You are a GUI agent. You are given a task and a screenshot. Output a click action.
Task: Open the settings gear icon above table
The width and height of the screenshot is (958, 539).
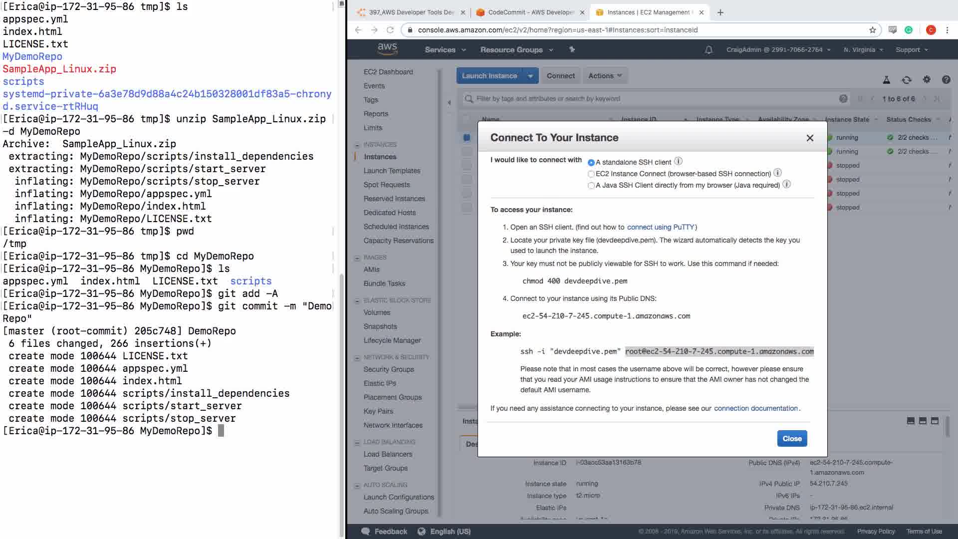pyautogui.click(x=927, y=79)
